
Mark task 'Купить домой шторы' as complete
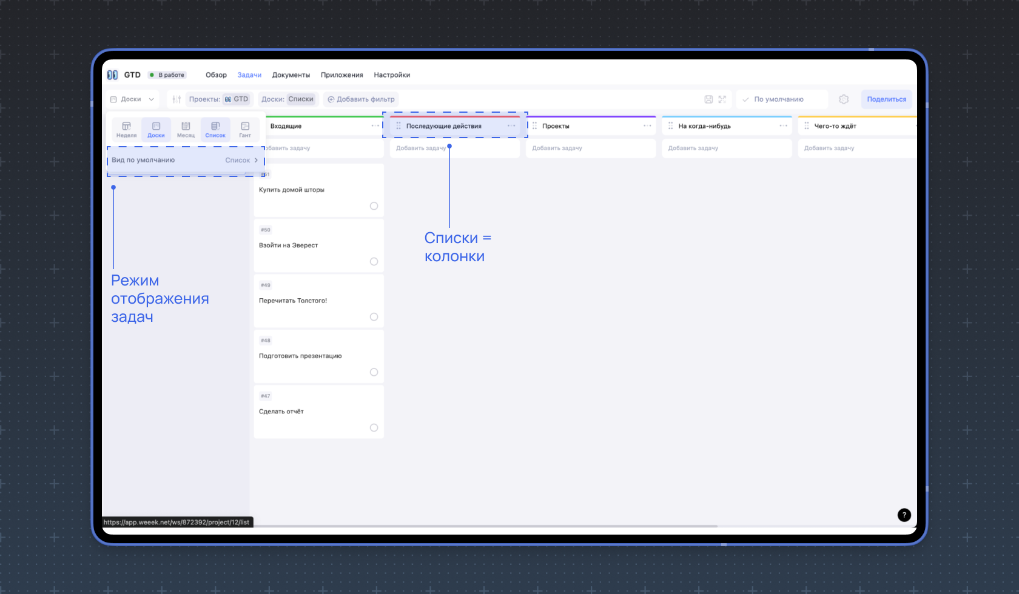374,206
